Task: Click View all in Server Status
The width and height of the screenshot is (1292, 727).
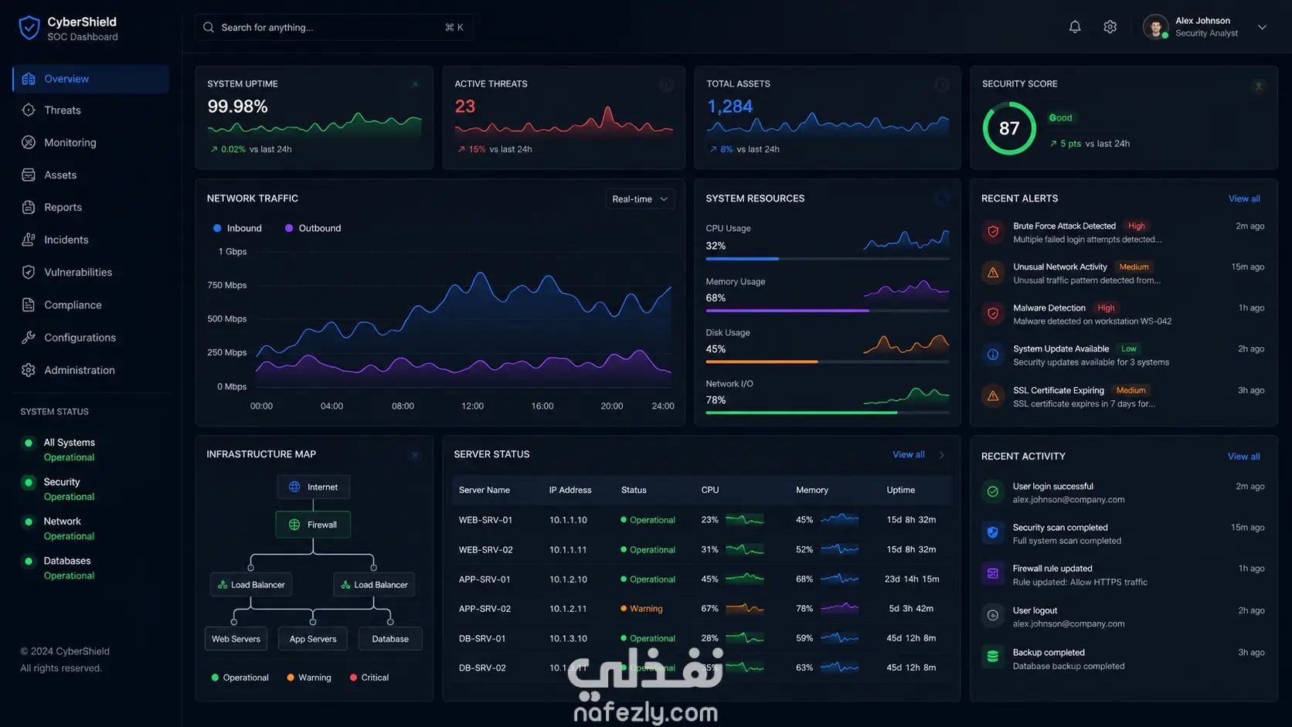Action: click(908, 455)
